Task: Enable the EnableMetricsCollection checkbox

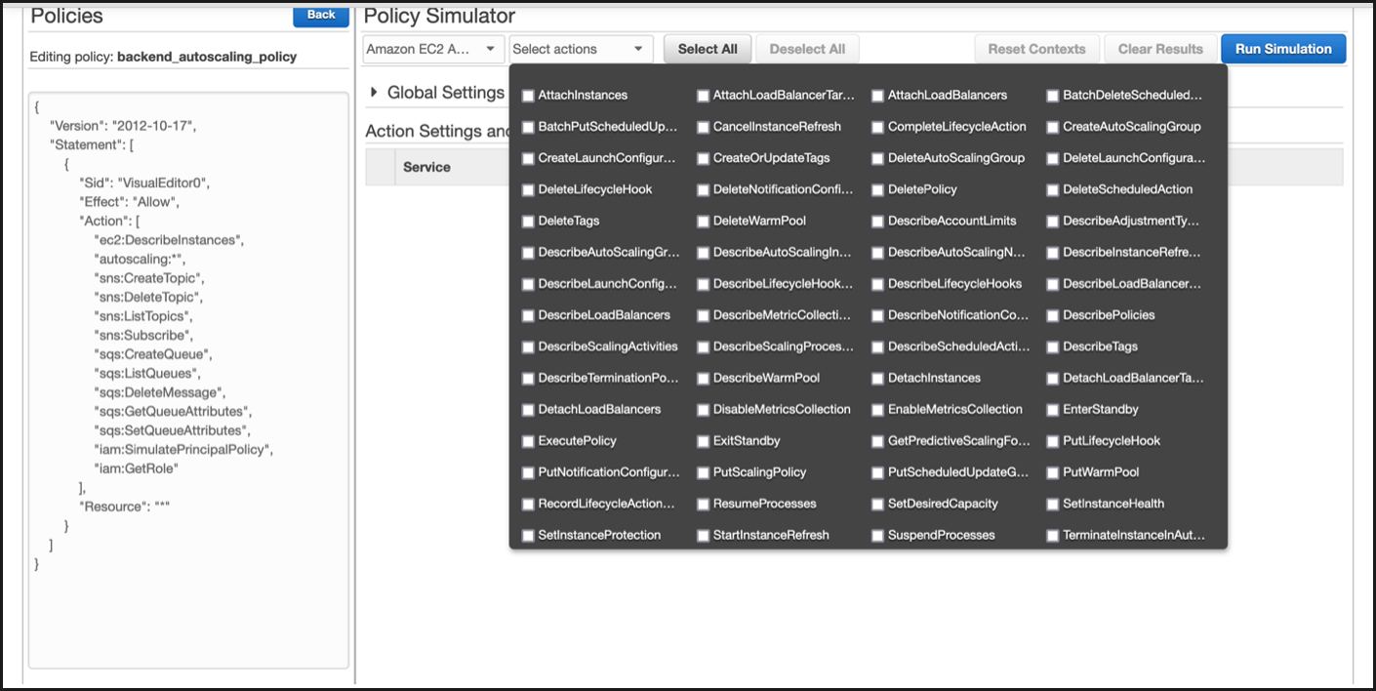Action: pos(878,410)
